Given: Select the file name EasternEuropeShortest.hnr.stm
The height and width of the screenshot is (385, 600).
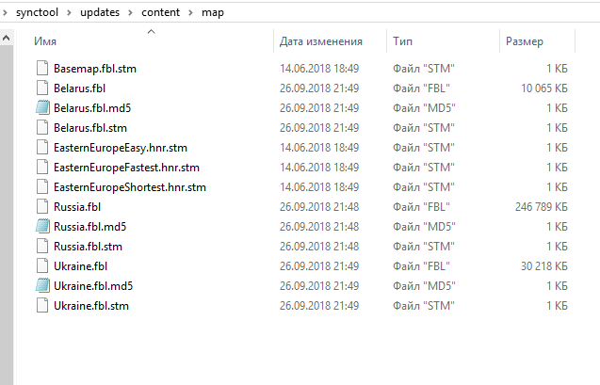Looking at the screenshot, I should [130, 187].
